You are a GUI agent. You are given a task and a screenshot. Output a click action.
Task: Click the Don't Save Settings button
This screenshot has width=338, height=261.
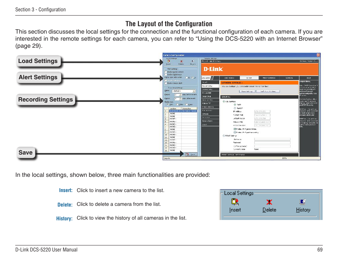tap(268, 92)
